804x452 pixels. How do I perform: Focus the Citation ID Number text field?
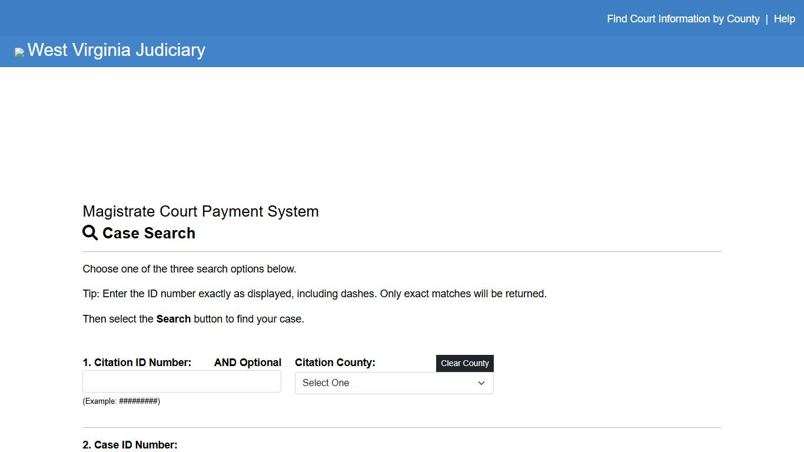182,381
